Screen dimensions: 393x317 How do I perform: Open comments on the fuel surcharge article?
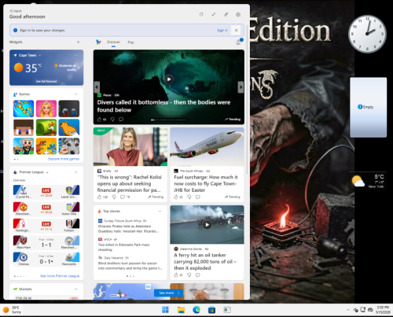coord(198,197)
